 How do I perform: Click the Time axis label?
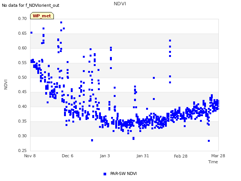213,162
